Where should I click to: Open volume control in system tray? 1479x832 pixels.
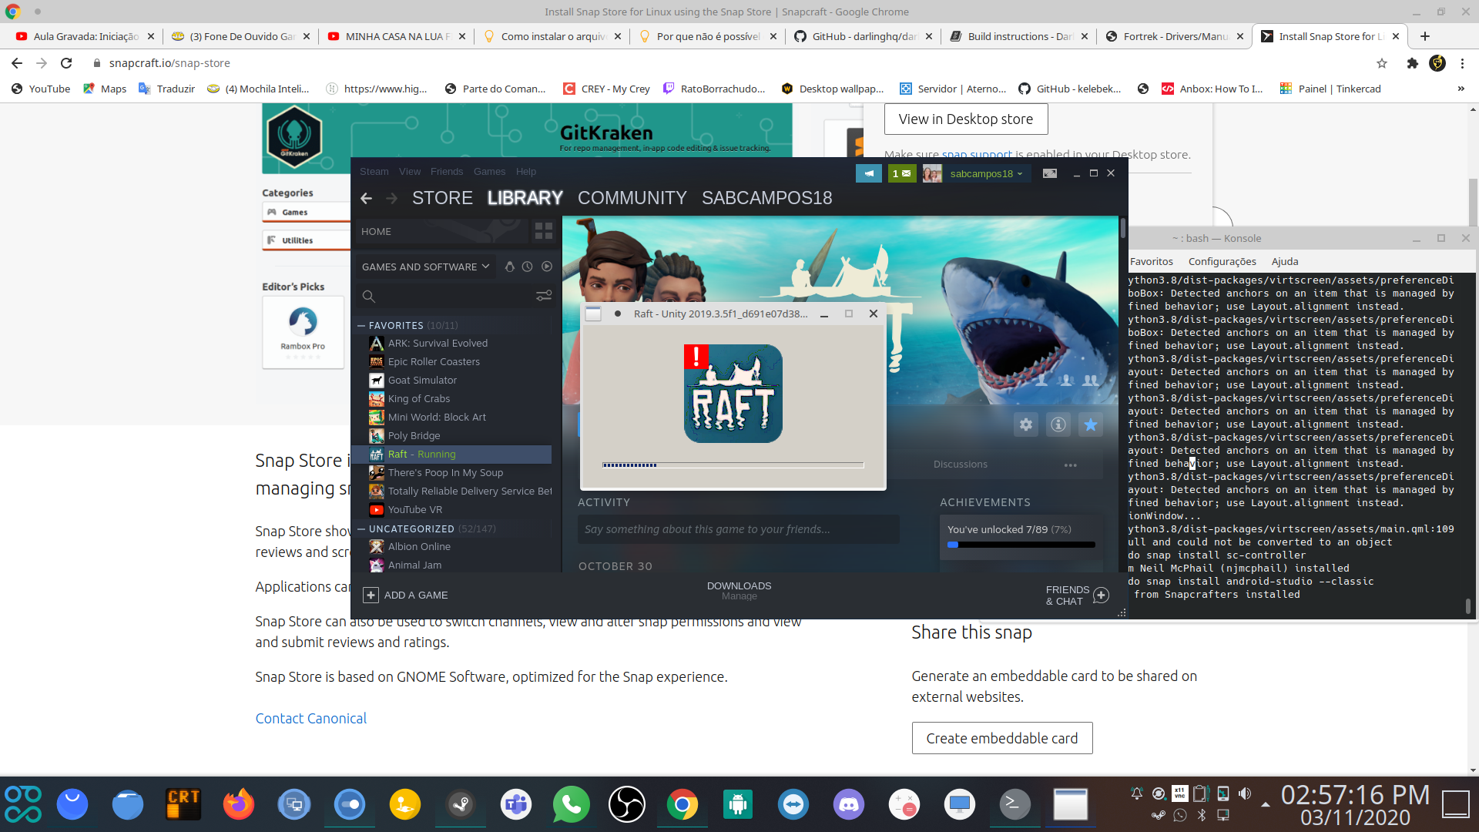(x=1244, y=793)
